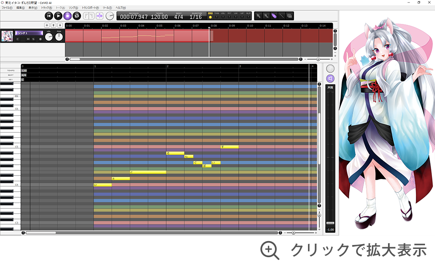Select the line drawing tool
Screen dimensions: 435x265
coord(281,16)
